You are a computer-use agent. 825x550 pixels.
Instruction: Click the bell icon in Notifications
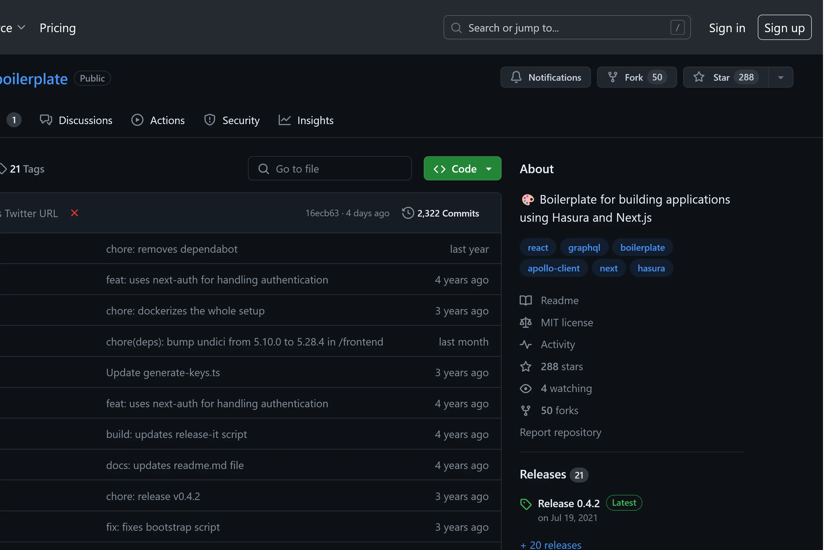pyautogui.click(x=516, y=77)
